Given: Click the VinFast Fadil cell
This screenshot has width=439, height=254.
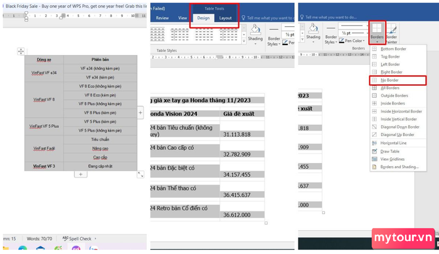Looking at the screenshot, I should [44, 149].
